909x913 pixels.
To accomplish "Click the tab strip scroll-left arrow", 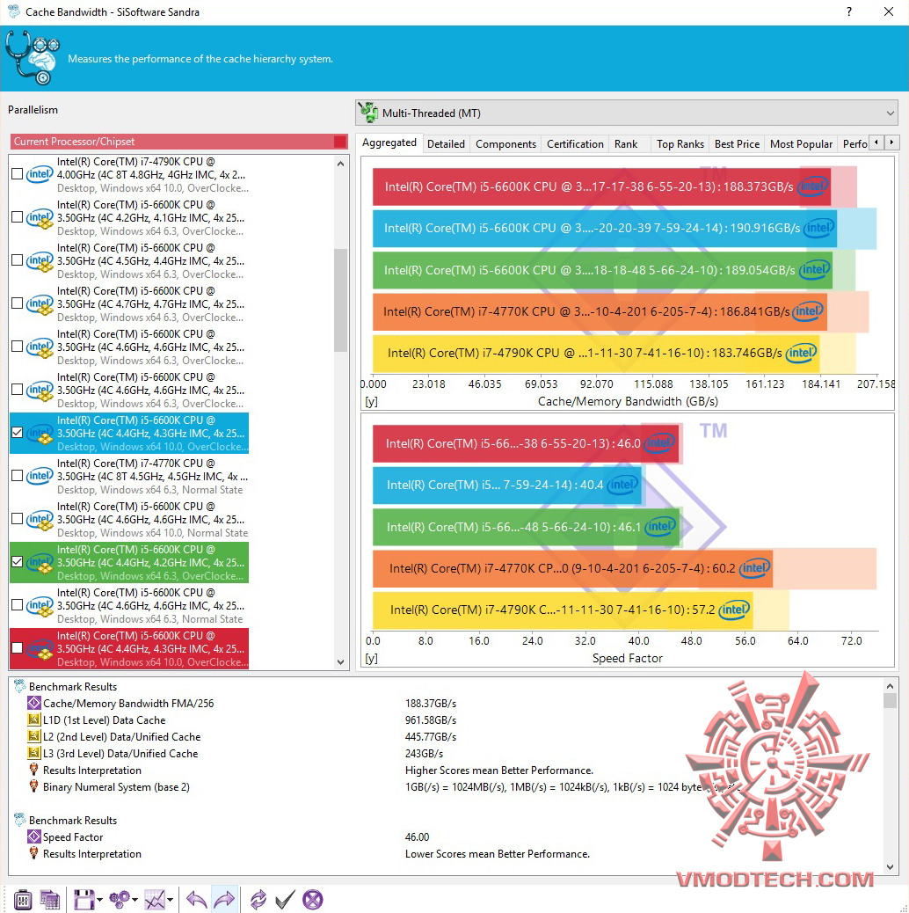I will click(876, 142).
